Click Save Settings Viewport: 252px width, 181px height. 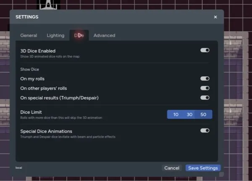(x=203, y=168)
